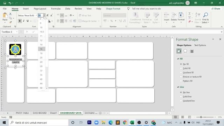
Task: Select the Gradient fill radio option
Action: pos(181,72)
